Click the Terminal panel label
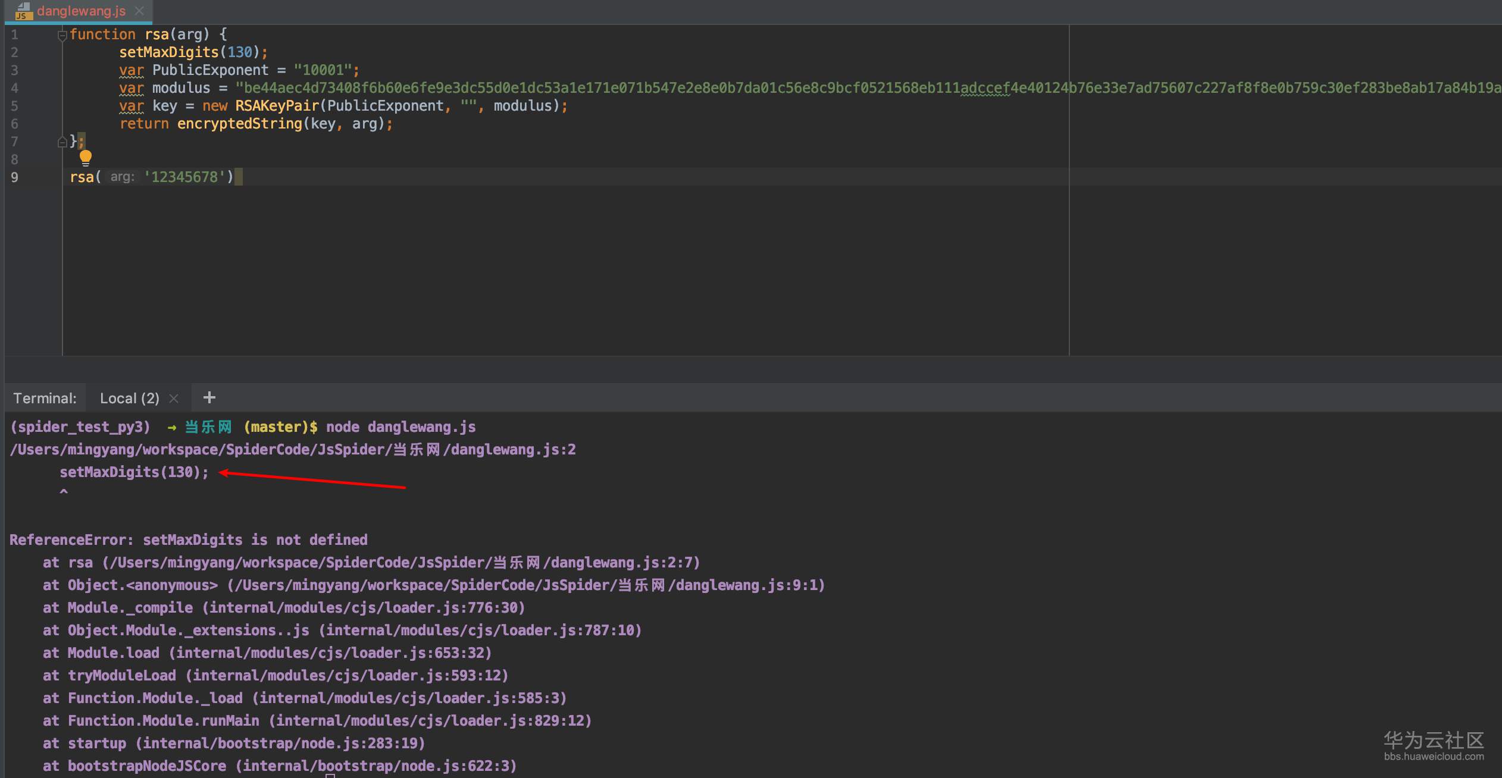1502x778 pixels. pyautogui.click(x=45, y=399)
